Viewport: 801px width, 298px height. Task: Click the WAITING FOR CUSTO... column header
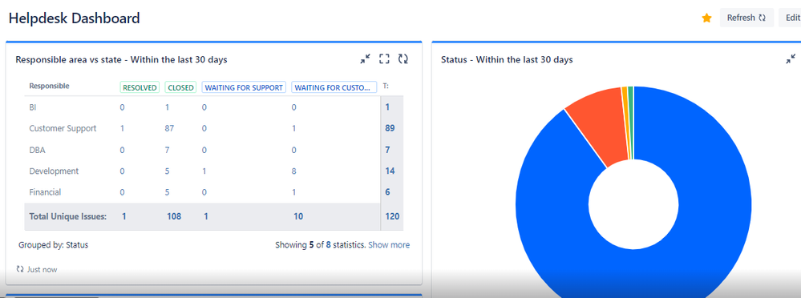pos(334,87)
